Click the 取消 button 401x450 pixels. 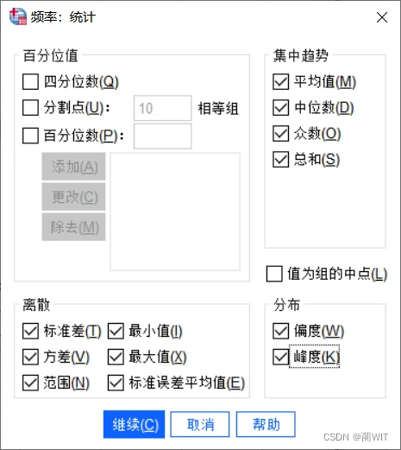[x=200, y=424]
